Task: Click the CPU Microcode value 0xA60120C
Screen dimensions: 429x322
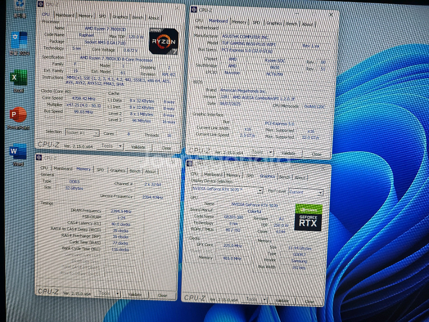Action: point(314,106)
